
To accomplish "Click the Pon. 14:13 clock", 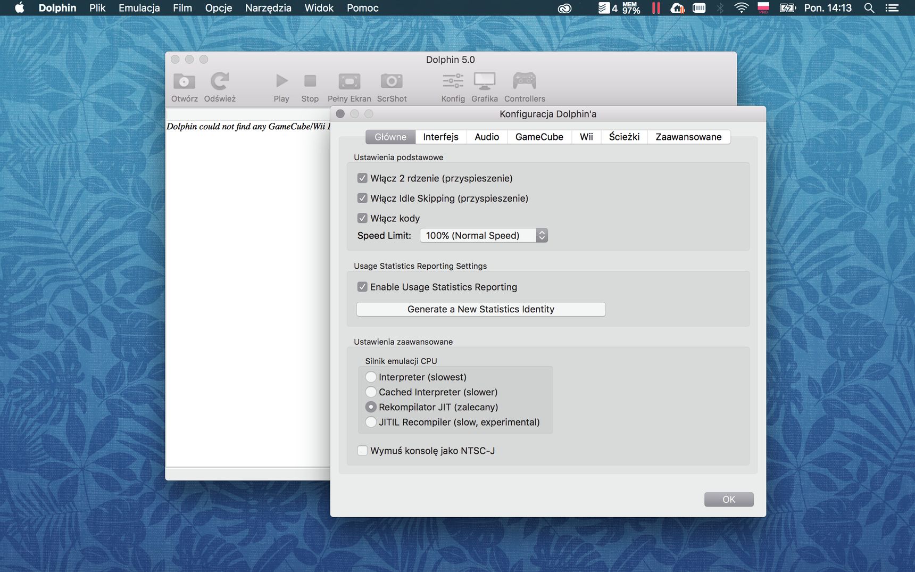I will click(828, 8).
